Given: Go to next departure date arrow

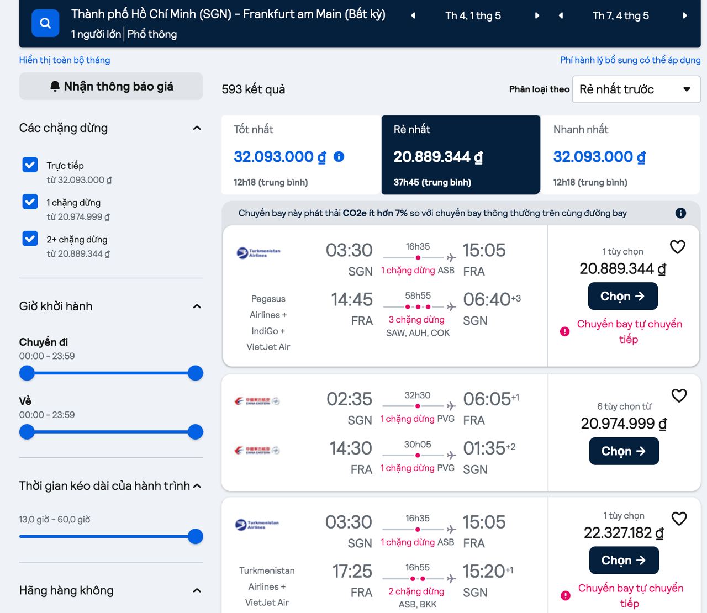Looking at the screenshot, I should [x=536, y=16].
